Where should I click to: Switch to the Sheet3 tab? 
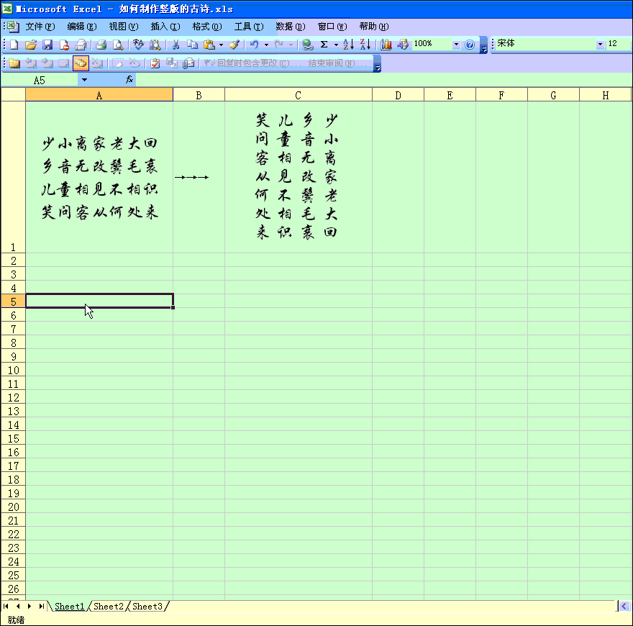[147, 607]
